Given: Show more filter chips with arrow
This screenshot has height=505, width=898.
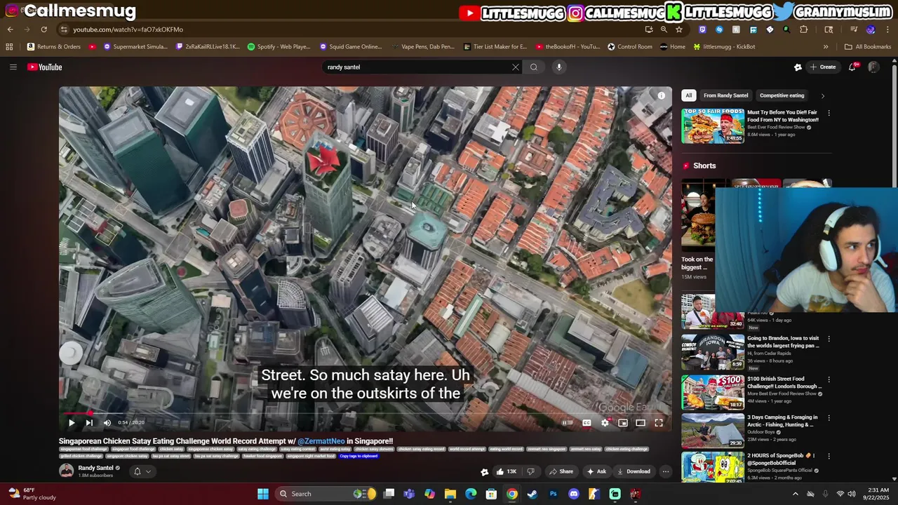Looking at the screenshot, I should [822, 95].
